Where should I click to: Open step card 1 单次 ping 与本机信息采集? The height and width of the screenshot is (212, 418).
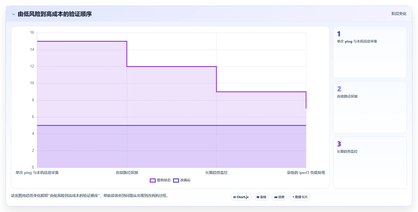pos(370,52)
